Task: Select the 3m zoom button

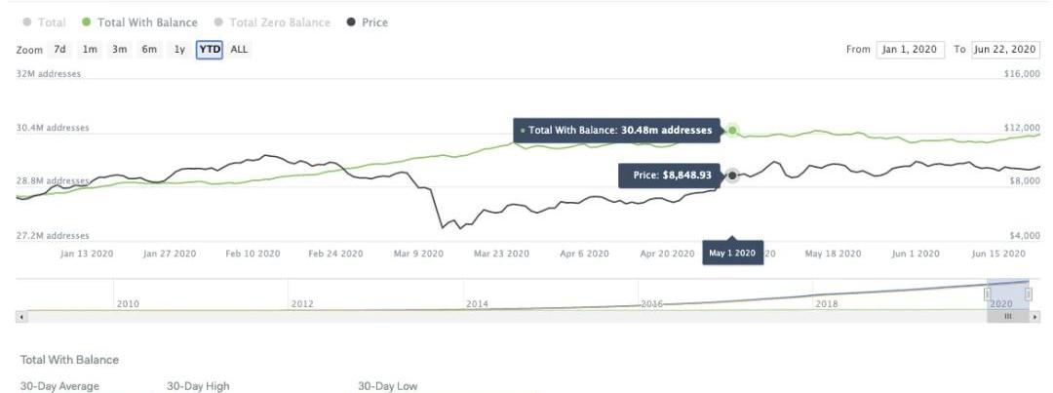Action: [x=119, y=49]
